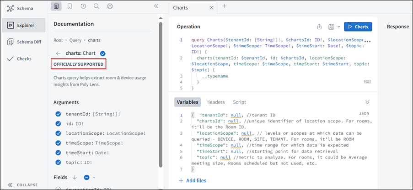Sort the Fields list using the down arrow

(75, 177)
